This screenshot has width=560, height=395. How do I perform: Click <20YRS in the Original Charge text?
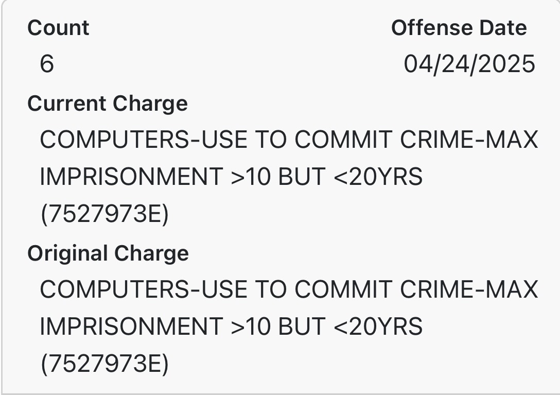[378, 327]
